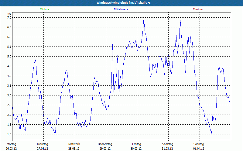Click the Samstag day label
Screen dimensions: 243x152
coord(168,144)
